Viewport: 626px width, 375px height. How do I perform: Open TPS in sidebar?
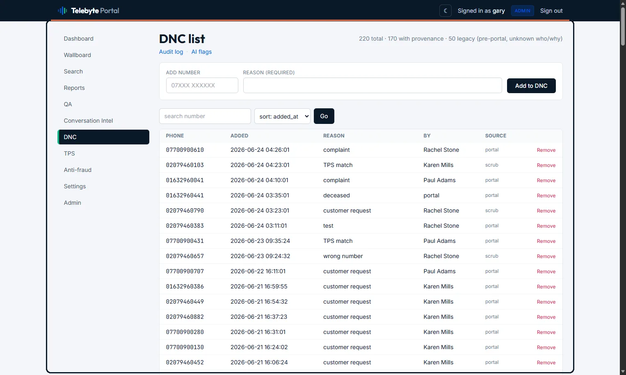(103, 153)
